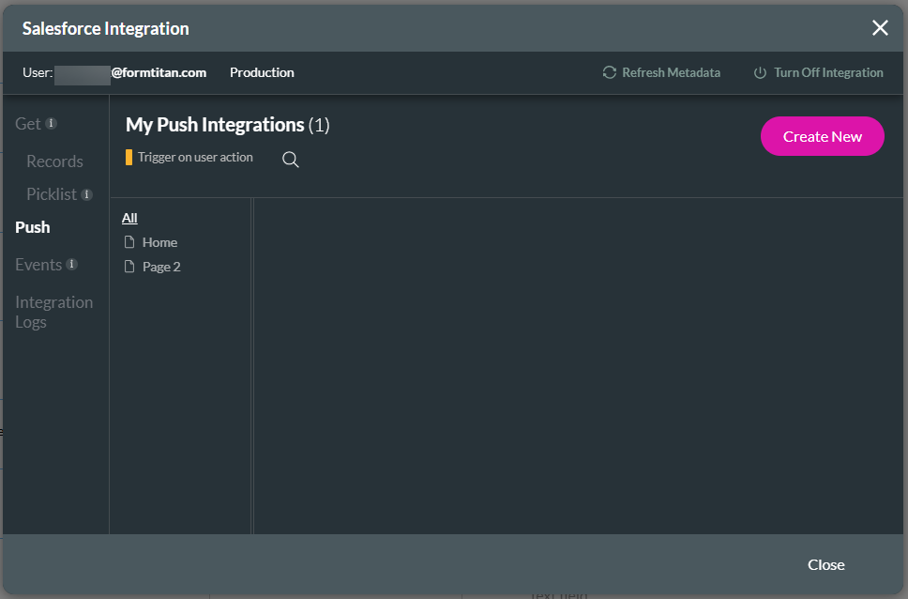
Task: Click Refresh Metadata text
Action: 672,72
